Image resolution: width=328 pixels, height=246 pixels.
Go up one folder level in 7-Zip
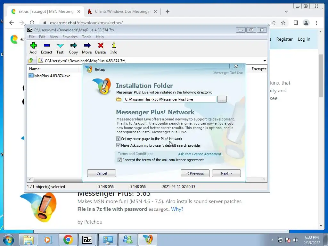coord(31,61)
